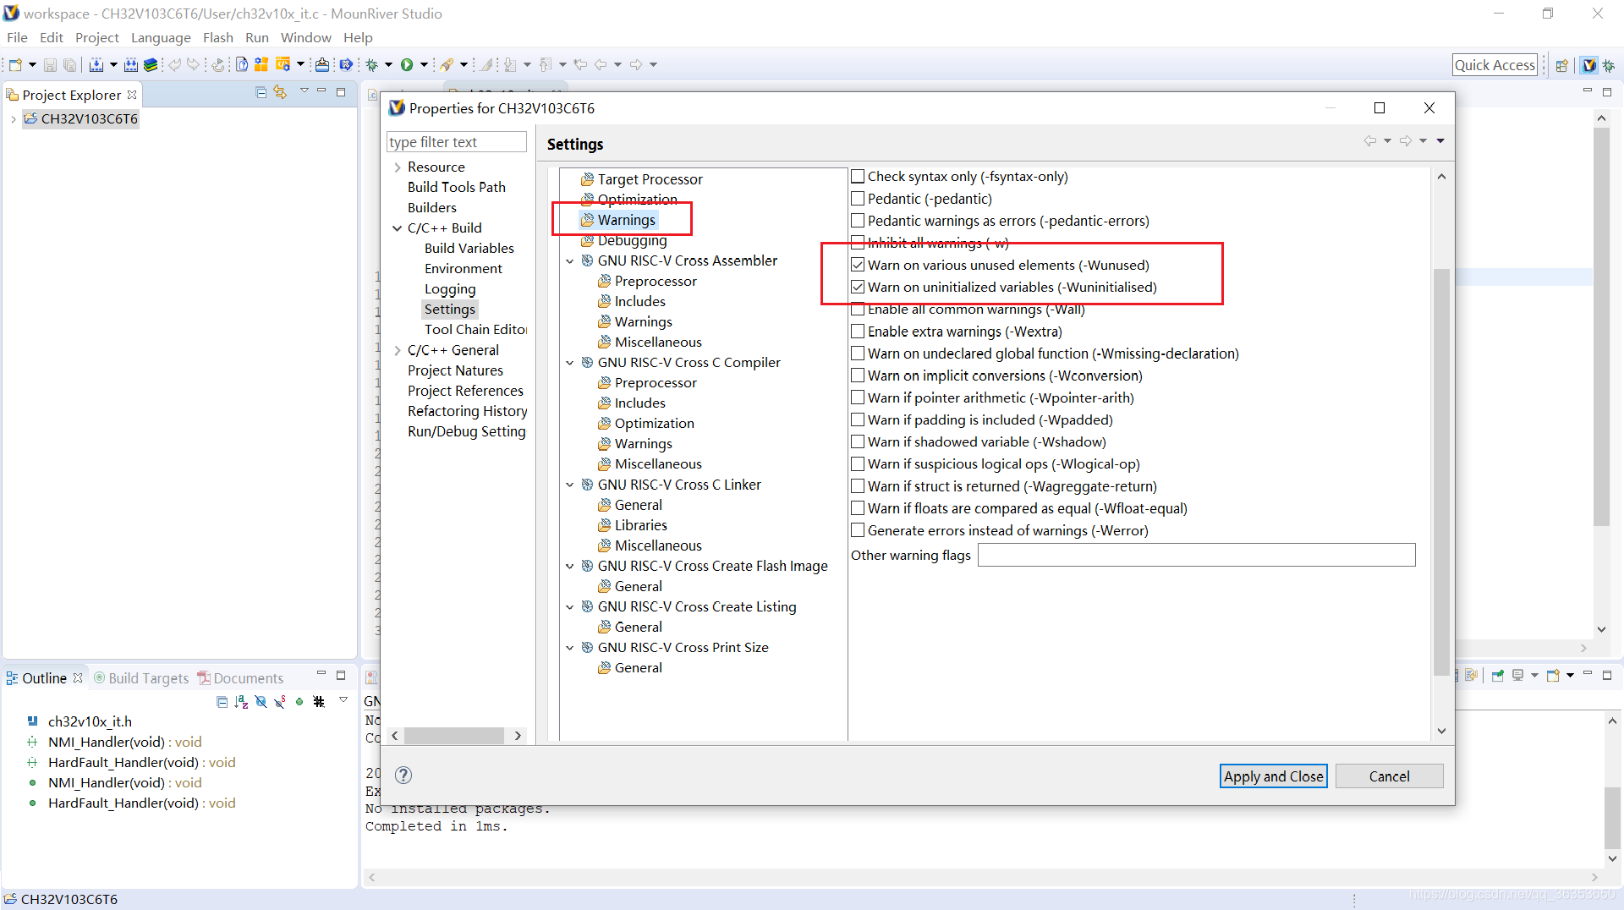Open the Flash menu
The height and width of the screenshot is (910, 1624).
tap(217, 37)
